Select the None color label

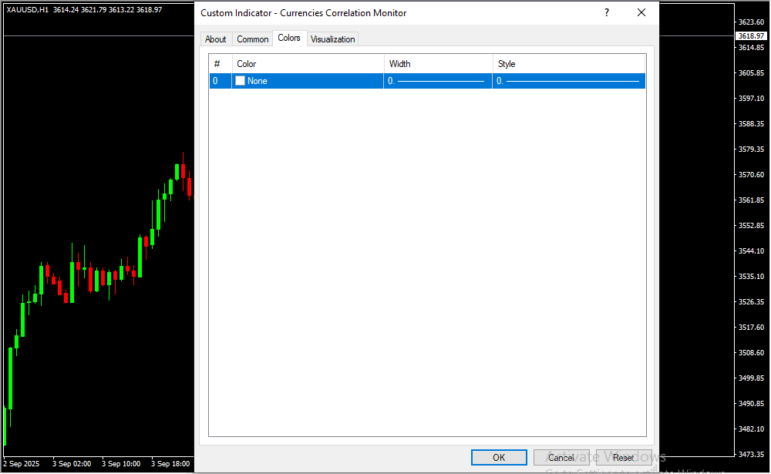[x=258, y=81]
